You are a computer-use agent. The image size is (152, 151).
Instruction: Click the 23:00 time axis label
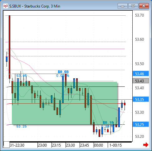pyautogui.click(x=42, y=145)
